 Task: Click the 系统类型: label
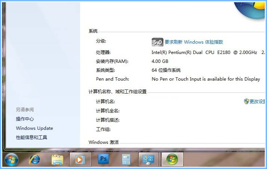coord(106,70)
